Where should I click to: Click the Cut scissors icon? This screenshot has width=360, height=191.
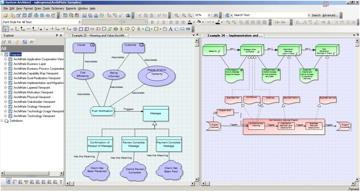click(140, 15)
